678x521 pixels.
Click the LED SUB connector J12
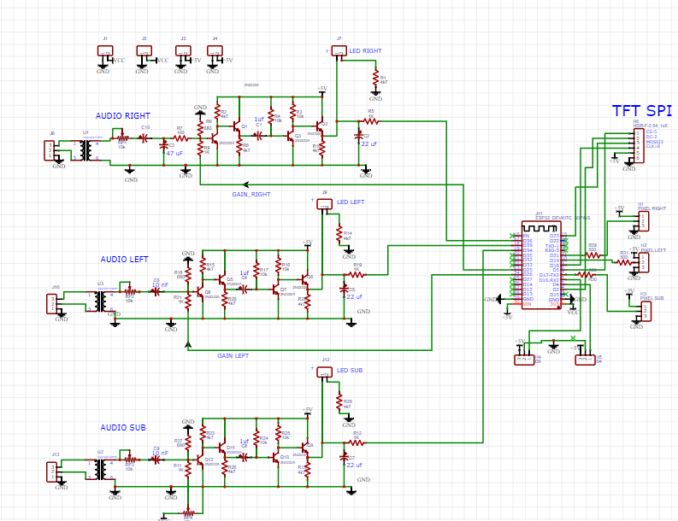coord(325,372)
